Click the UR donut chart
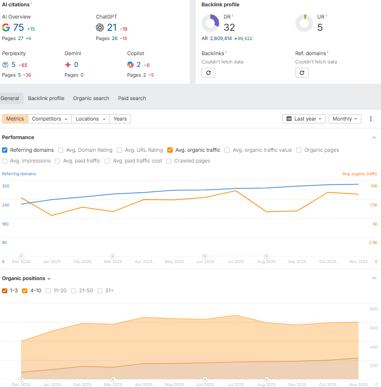Viewport: 381px width, 387px height. point(304,23)
